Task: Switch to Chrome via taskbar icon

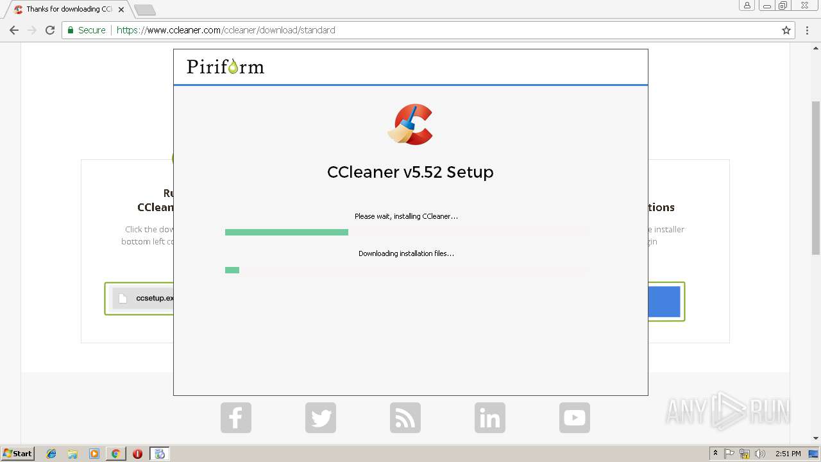Action: pyautogui.click(x=115, y=454)
